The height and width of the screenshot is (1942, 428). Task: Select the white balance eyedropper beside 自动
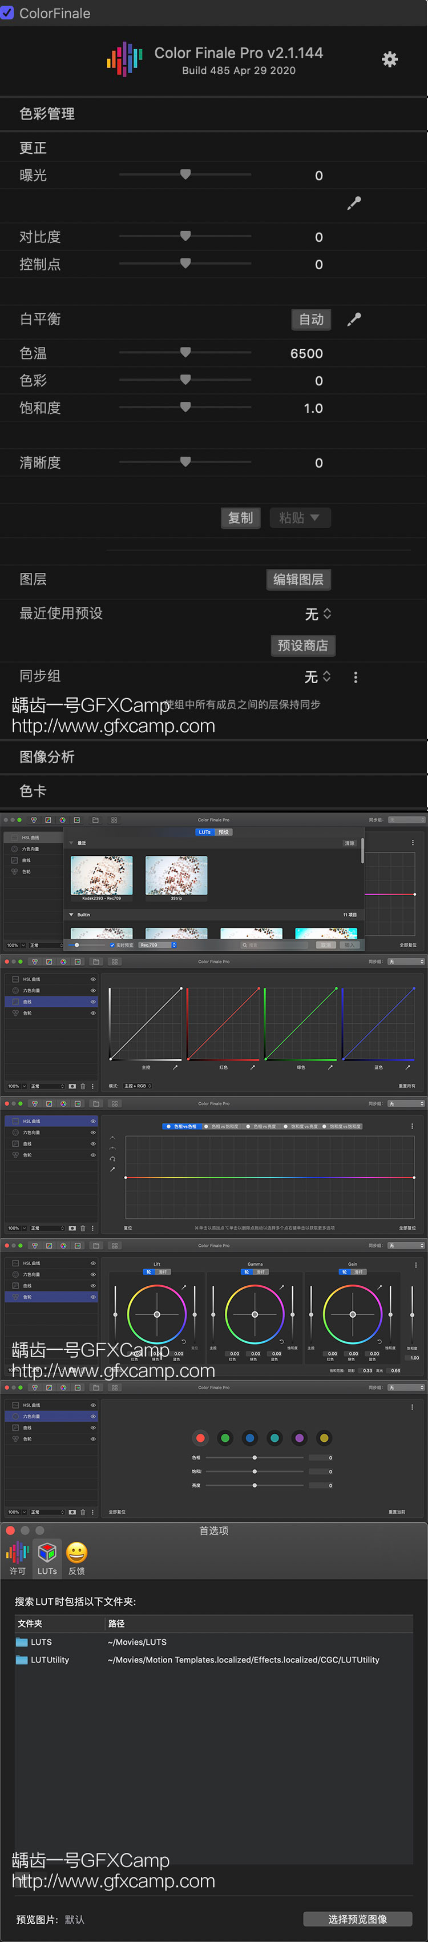[354, 319]
